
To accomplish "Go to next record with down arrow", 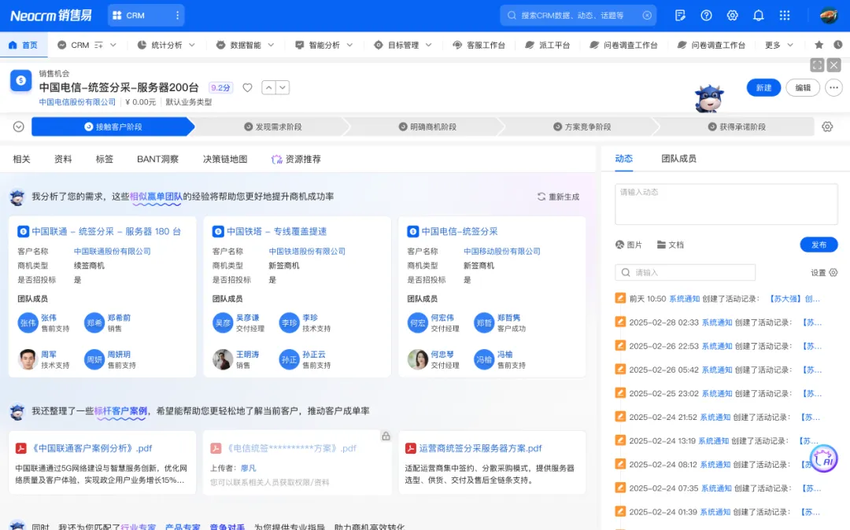I will (x=283, y=88).
